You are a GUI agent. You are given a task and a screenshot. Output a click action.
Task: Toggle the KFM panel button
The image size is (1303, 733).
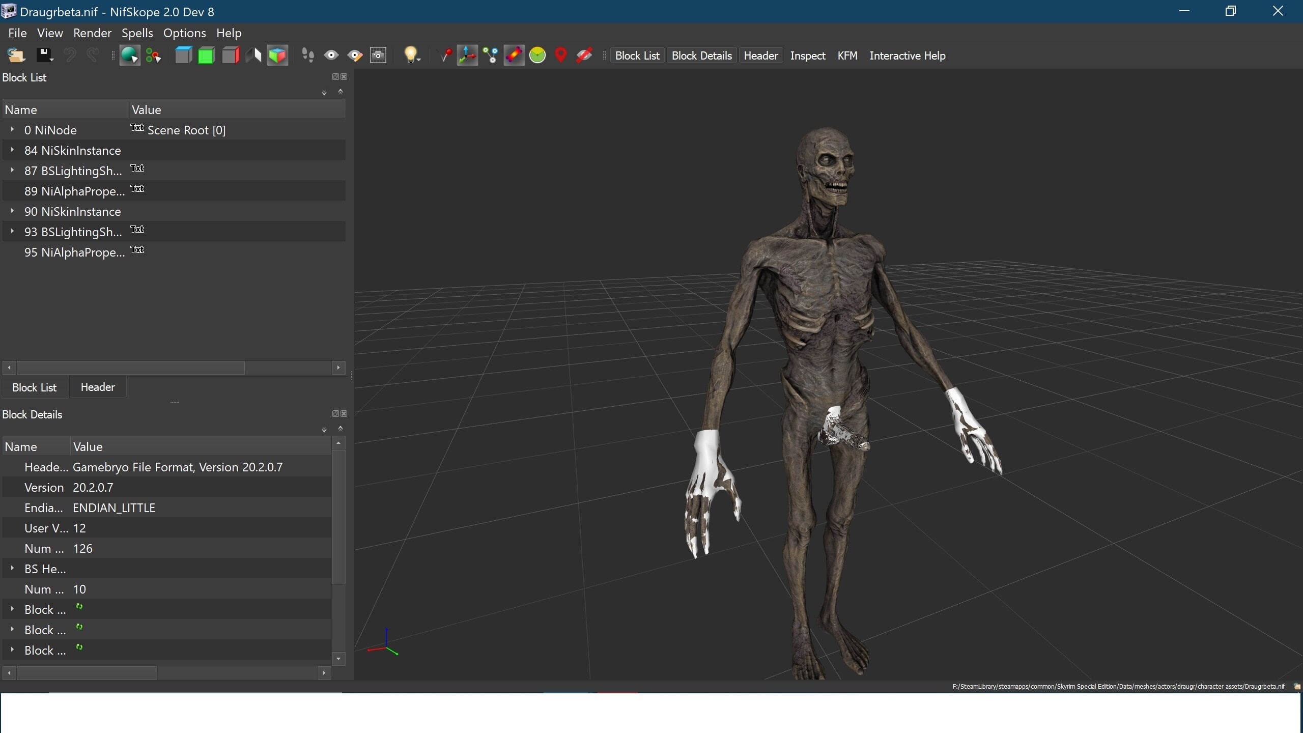(847, 56)
